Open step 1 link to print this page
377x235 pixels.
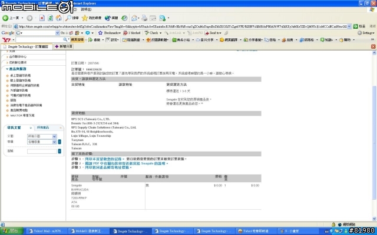pyautogui.click(x=104, y=159)
